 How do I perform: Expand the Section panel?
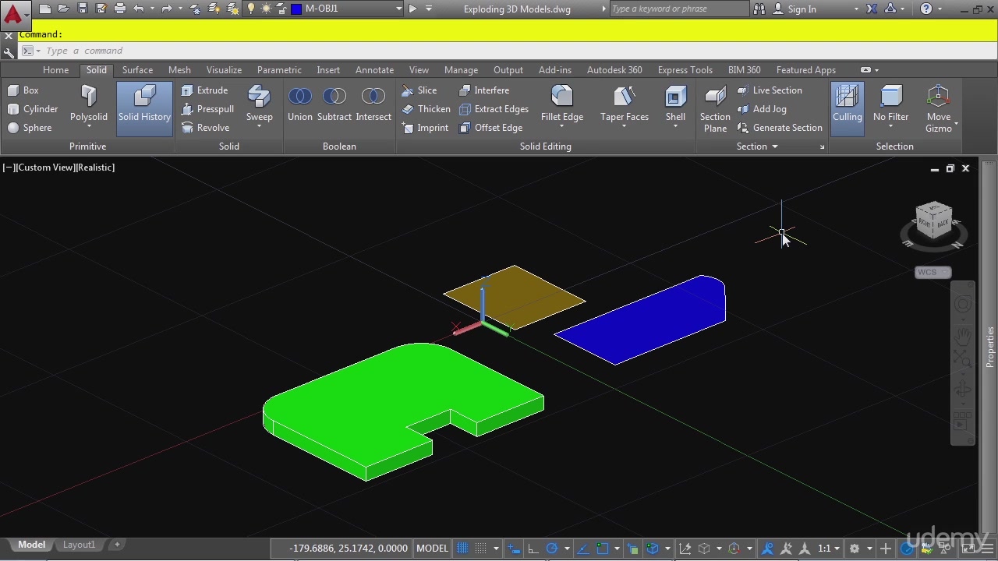click(x=757, y=146)
